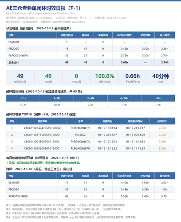Click order number "CKCNH10133092610120001"
The height and width of the screenshot is (222, 181).
coord(42,148)
